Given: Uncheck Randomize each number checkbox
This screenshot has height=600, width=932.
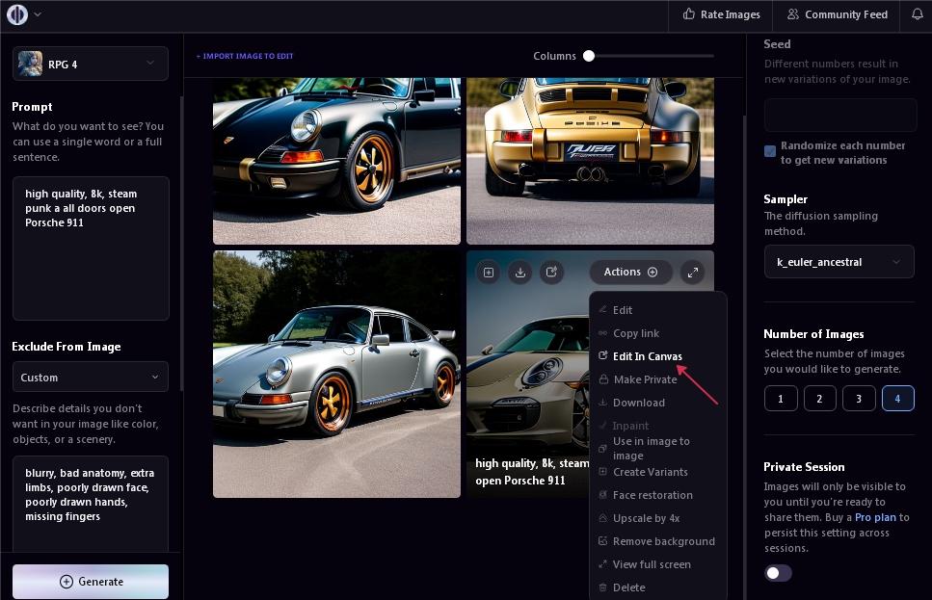Looking at the screenshot, I should [x=770, y=151].
